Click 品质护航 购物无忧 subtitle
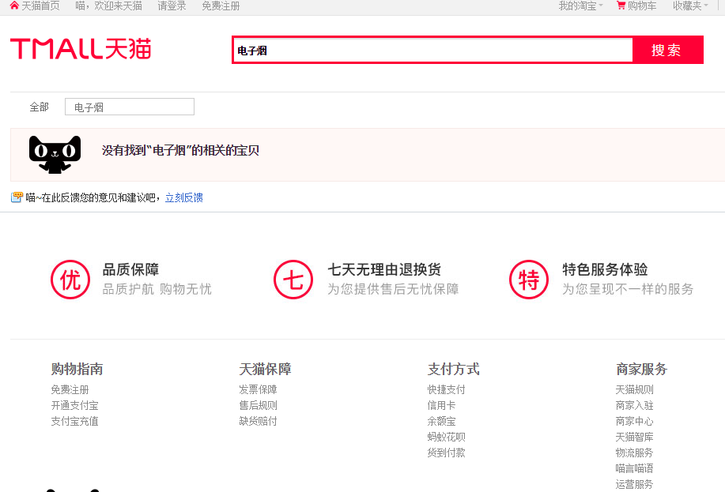The width and height of the screenshot is (725, 492). 157,289
